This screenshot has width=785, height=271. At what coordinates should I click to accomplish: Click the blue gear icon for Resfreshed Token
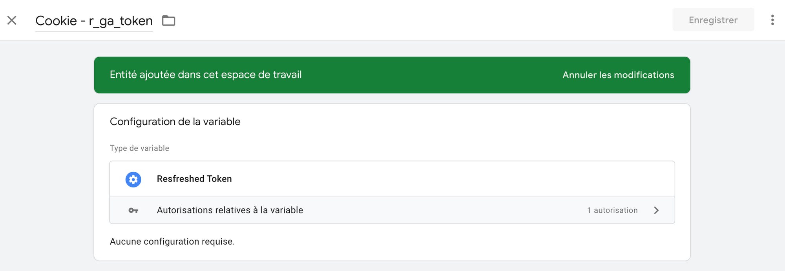(133, 179)
